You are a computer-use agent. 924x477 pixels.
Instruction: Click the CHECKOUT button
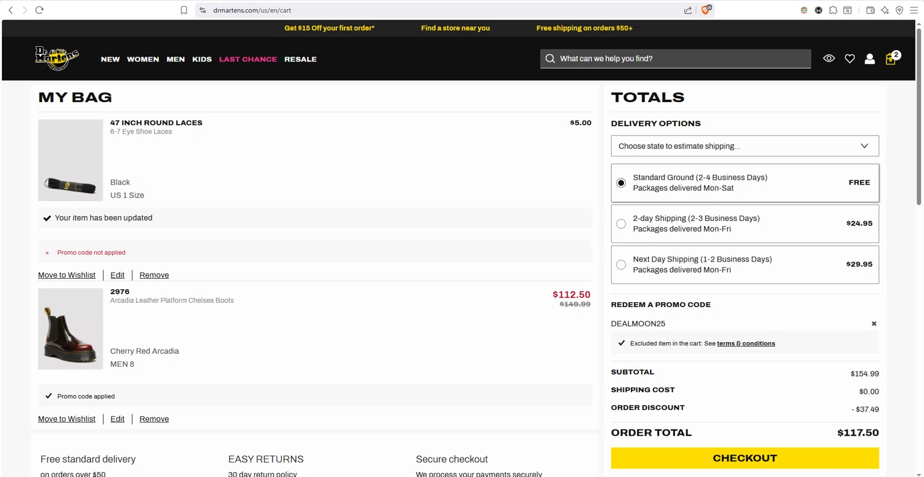click(745, 458)
